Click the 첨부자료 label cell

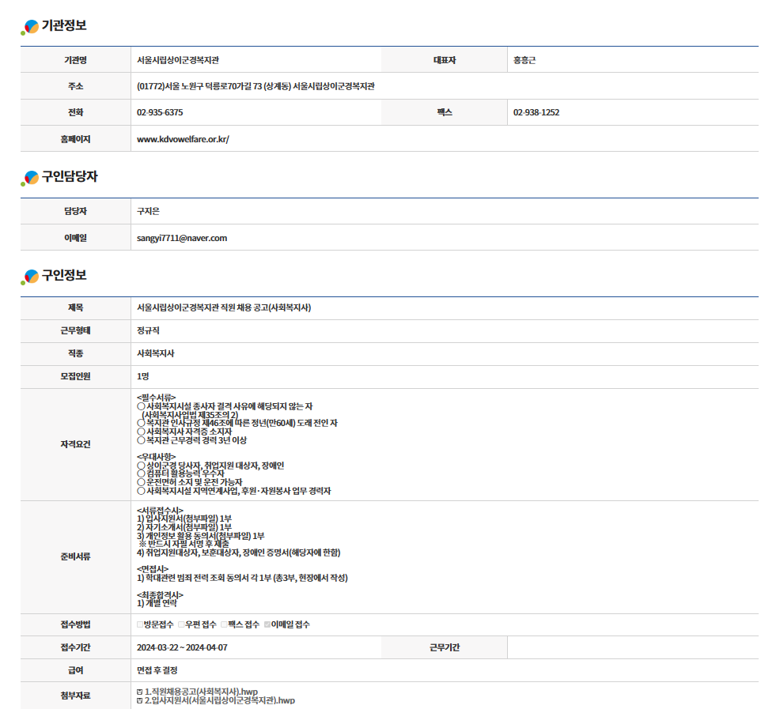click(76, 696)
